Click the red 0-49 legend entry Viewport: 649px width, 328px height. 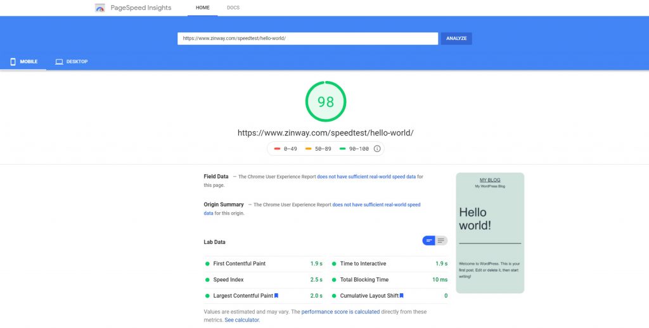286,149
